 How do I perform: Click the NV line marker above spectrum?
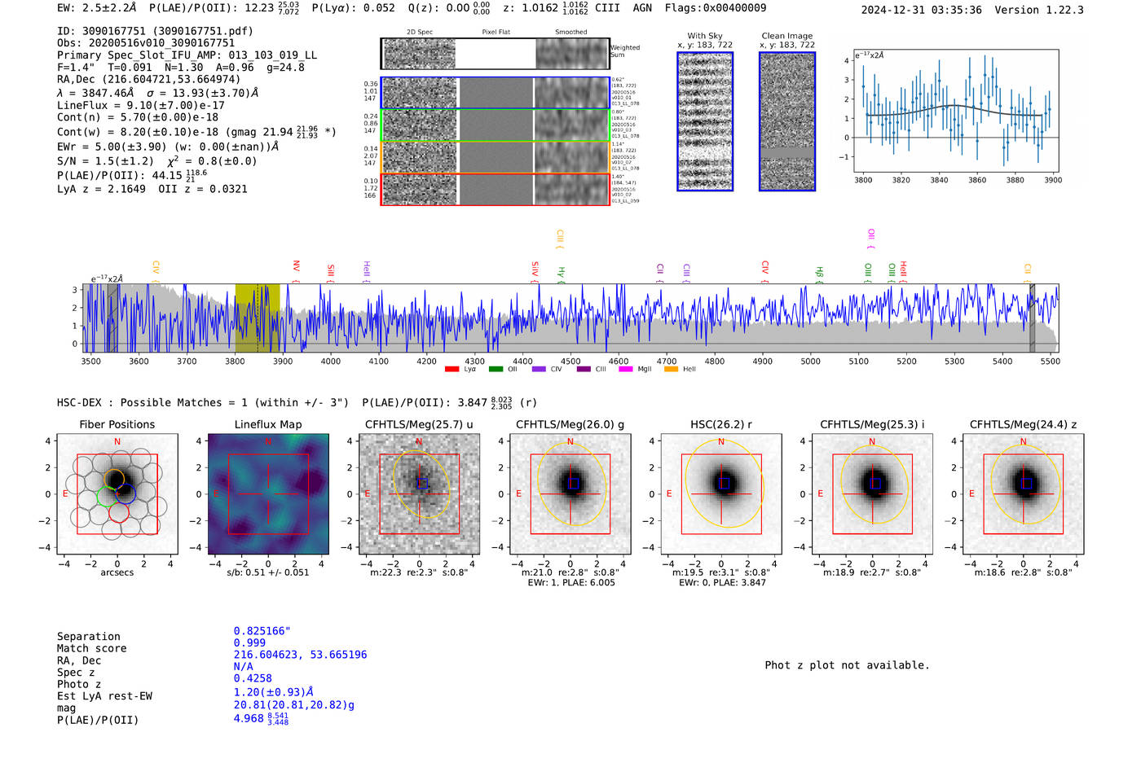point(297,270)
